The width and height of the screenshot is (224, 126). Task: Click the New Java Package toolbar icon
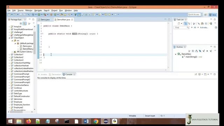51,15
